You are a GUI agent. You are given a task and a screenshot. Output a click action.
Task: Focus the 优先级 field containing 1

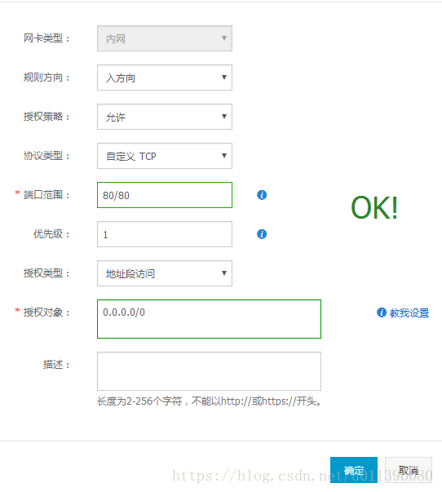point(165,234)
